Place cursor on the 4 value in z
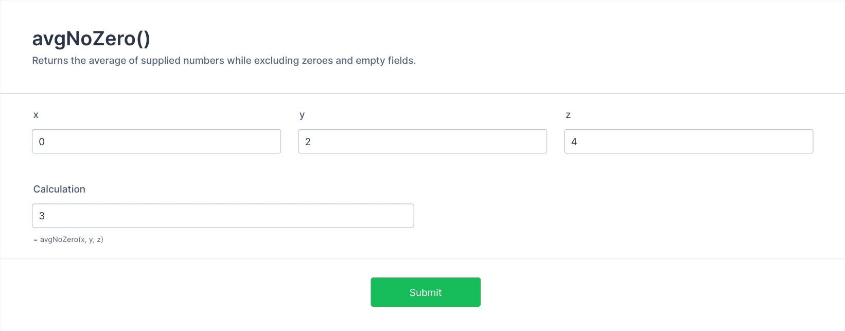845x331 pixels. coord(574,142)
